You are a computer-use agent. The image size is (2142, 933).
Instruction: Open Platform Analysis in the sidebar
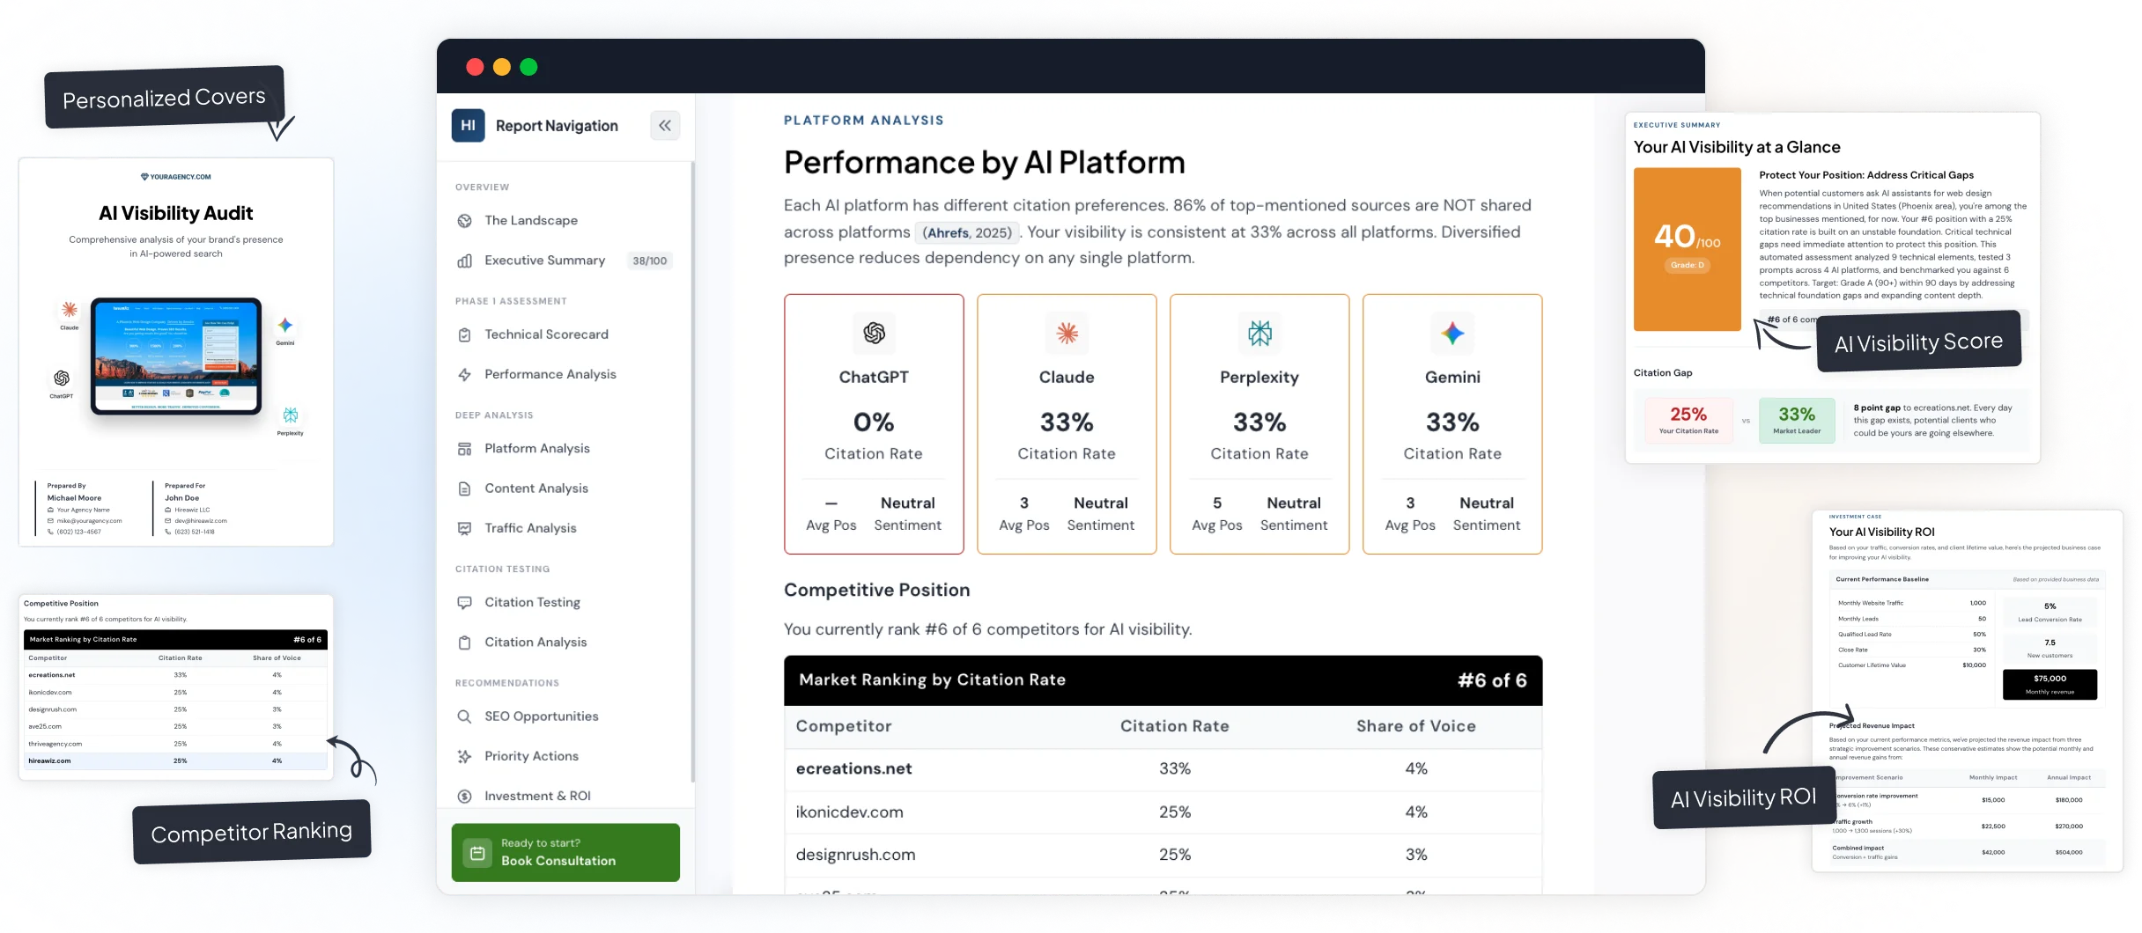pyautogui.click(x=536, y=448)
